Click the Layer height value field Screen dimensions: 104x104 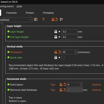(69, 32)
